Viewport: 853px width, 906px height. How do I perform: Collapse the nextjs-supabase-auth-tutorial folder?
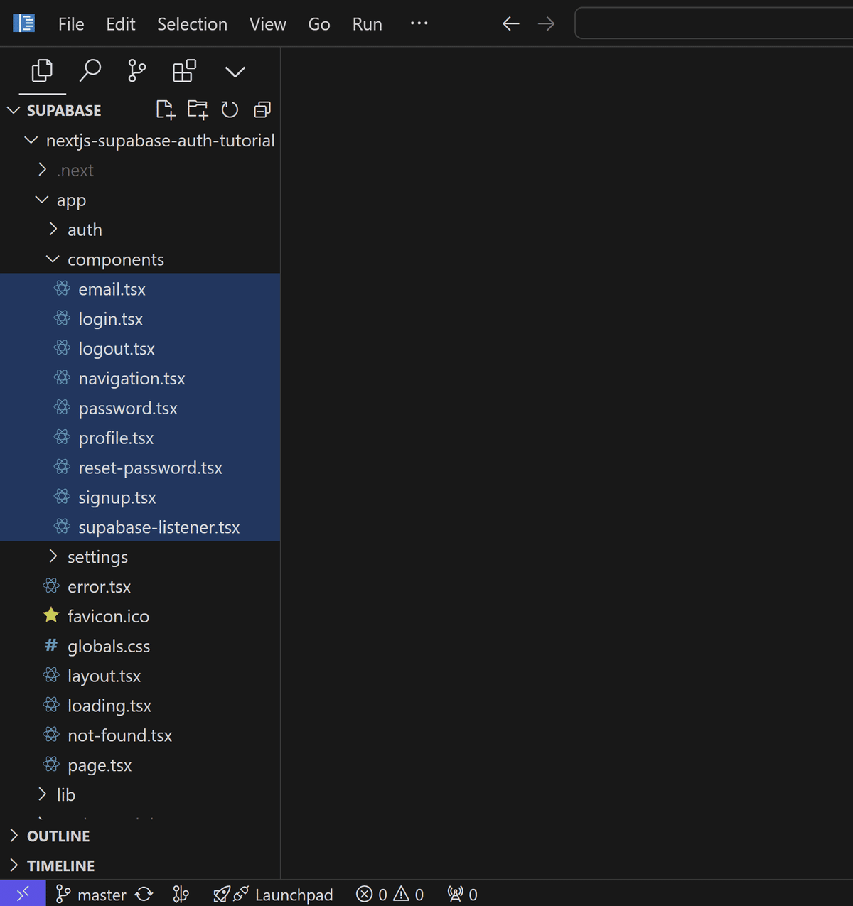140,141
